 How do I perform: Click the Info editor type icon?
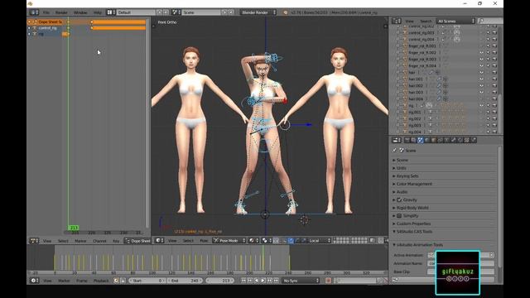[x=34, y=12]
